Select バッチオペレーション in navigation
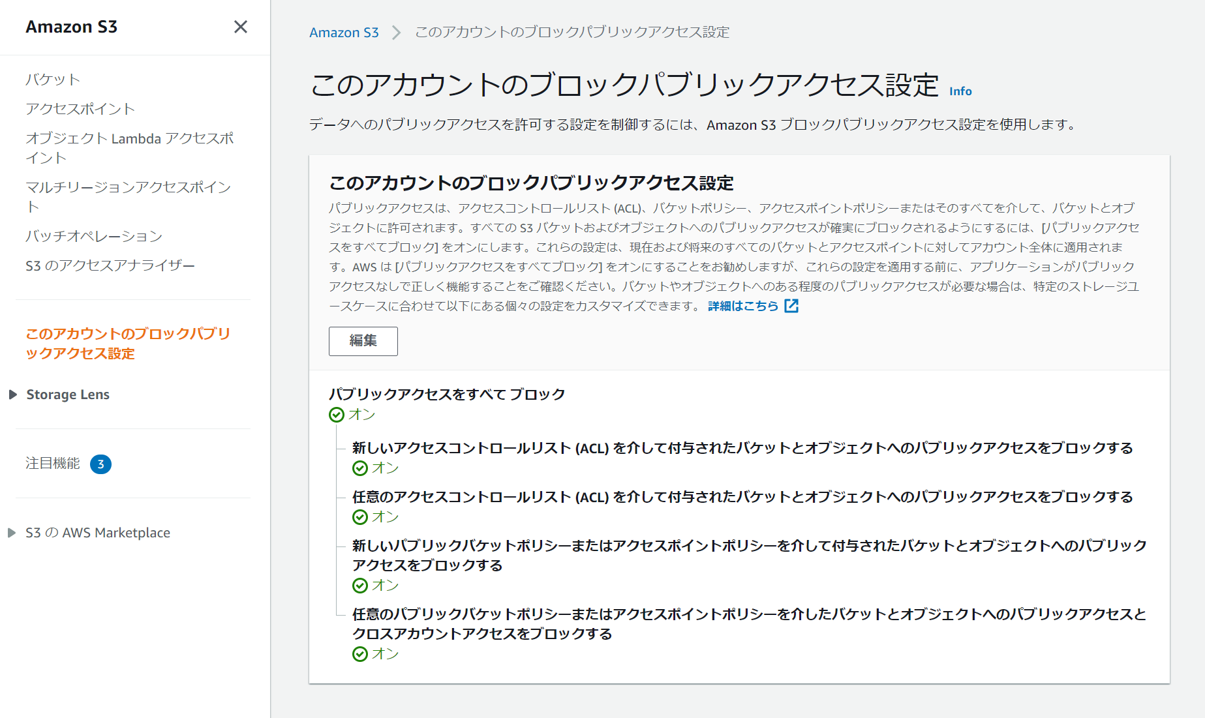 94,236
